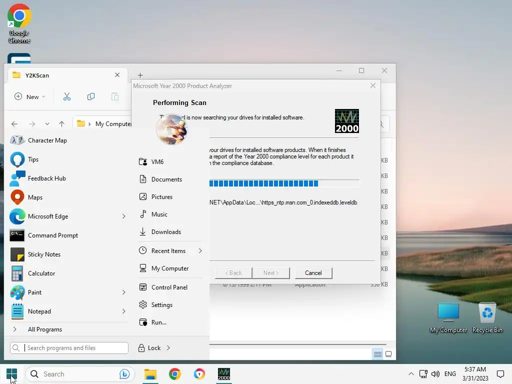Open My Computer from Start menu
Image resolution: width=512 pixels, height=384 pixels.
click(170, 268)
